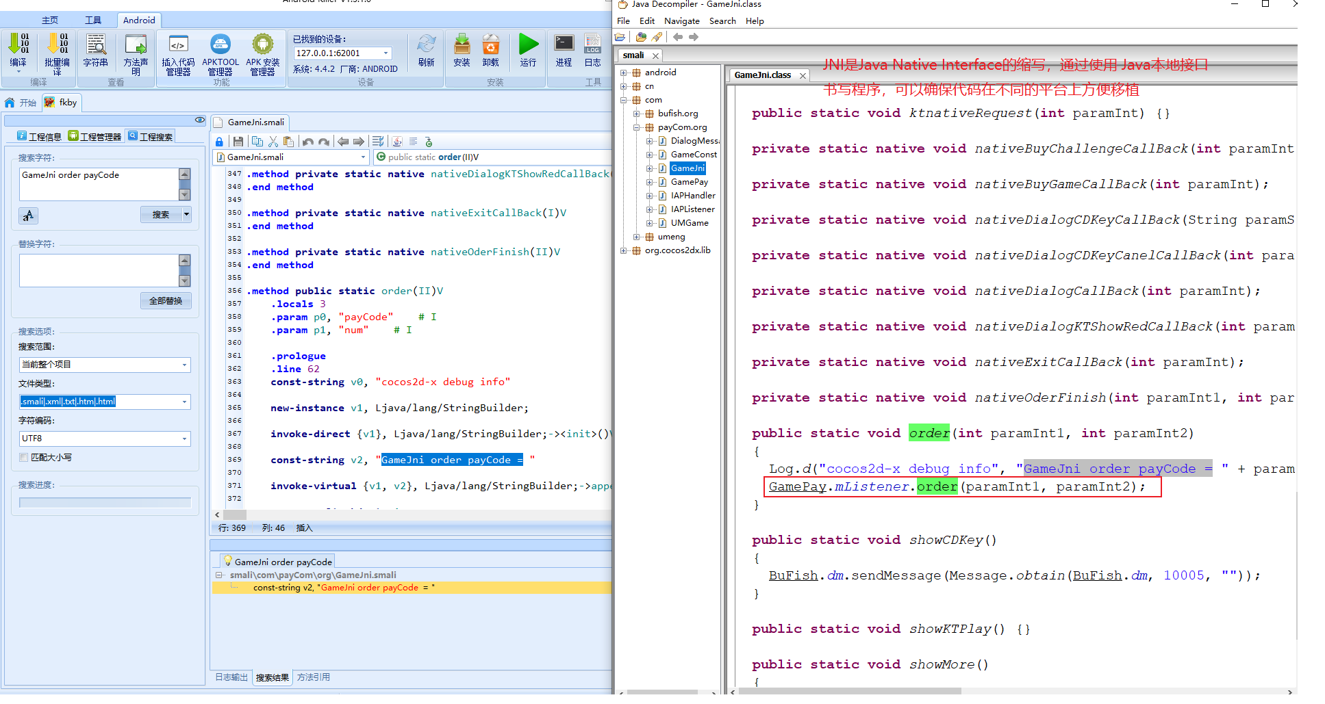Toggle the 匹配大小写 match case checkbox
1325x704 pixels.
(24, 457)
